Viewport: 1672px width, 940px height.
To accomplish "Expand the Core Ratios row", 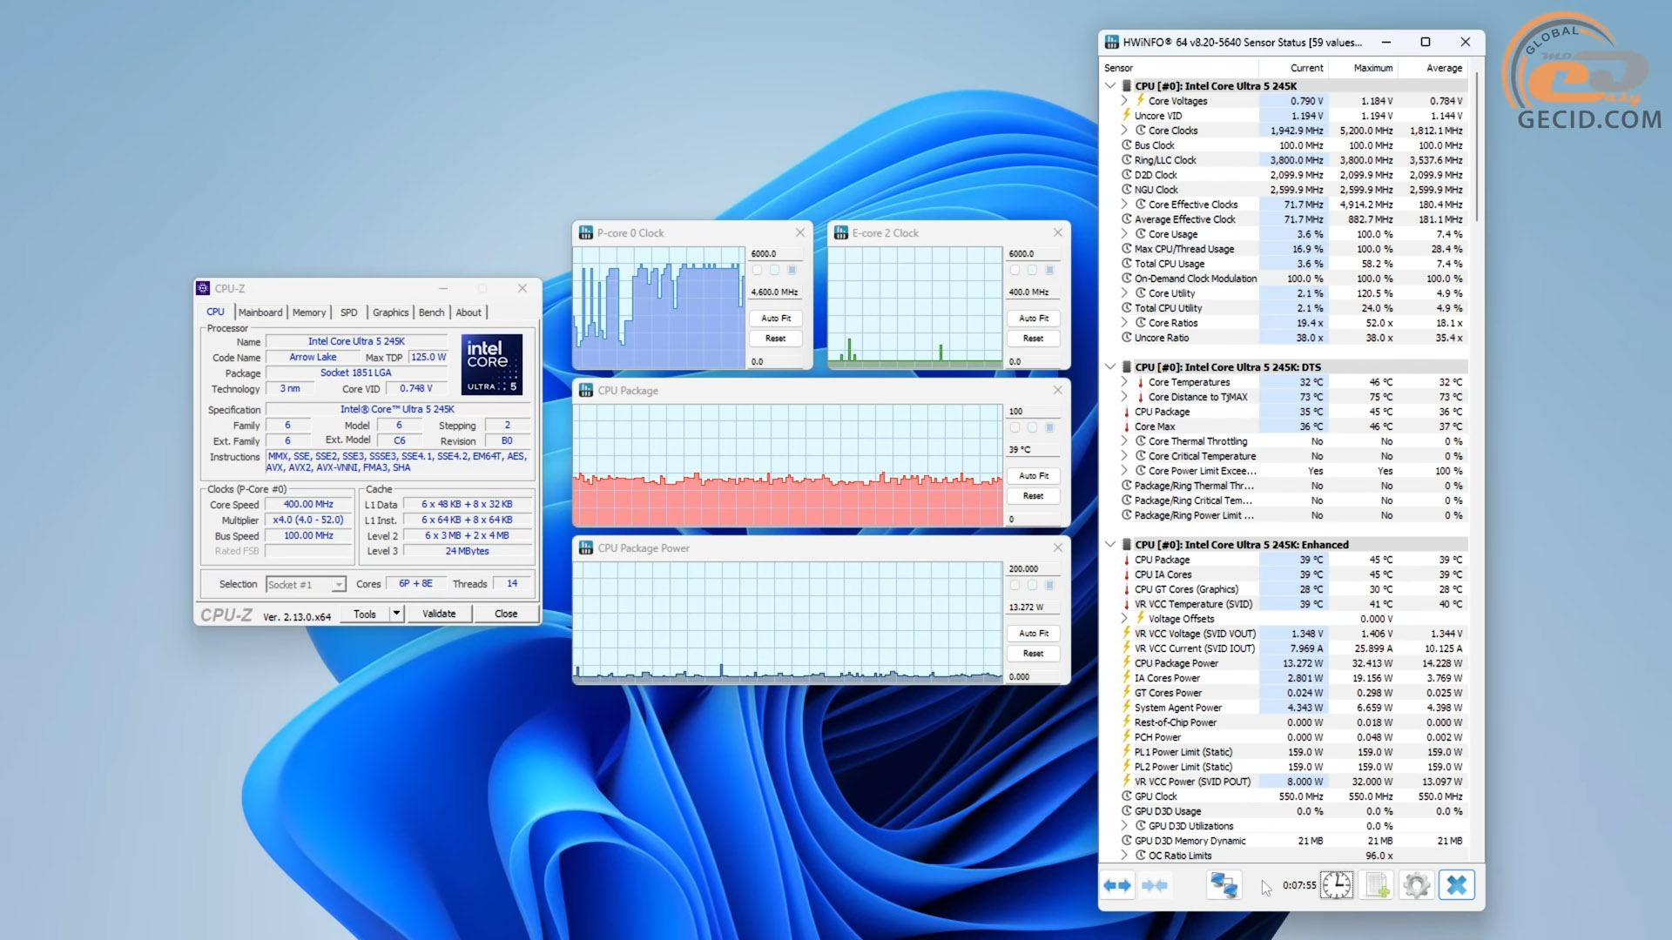I will pyautogui.click(x=1124, y=322).
